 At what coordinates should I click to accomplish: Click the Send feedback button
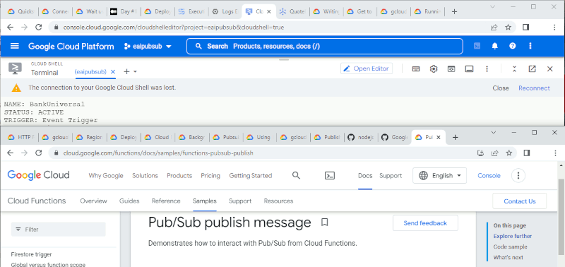point(425,223)
